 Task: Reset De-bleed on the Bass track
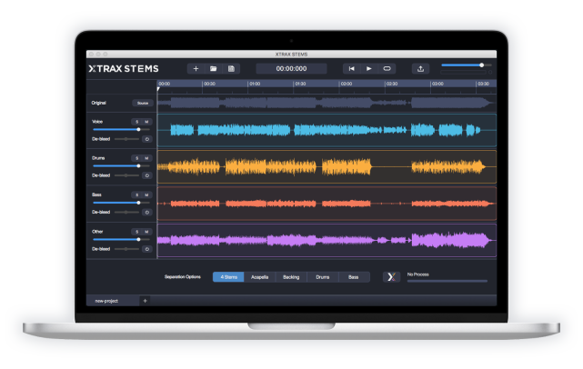tap(146, 212)
